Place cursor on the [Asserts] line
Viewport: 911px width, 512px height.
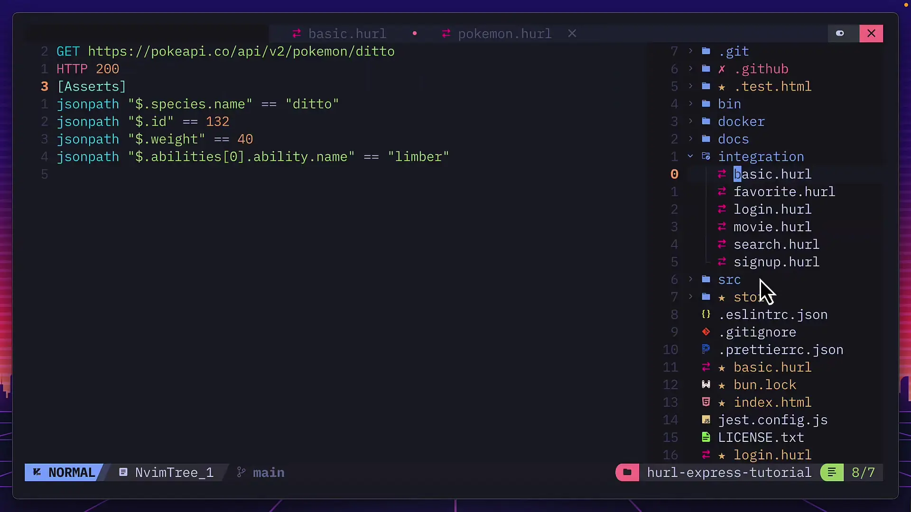click(92, 86)
